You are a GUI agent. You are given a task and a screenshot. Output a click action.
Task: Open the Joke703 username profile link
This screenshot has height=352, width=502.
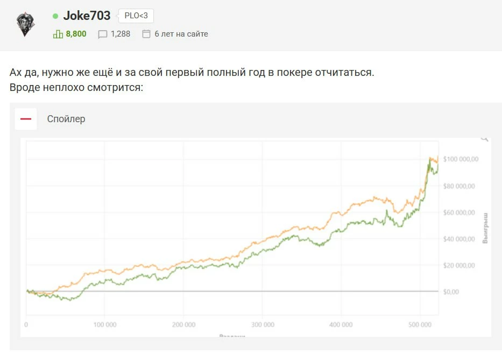click(x=87, y=16)
